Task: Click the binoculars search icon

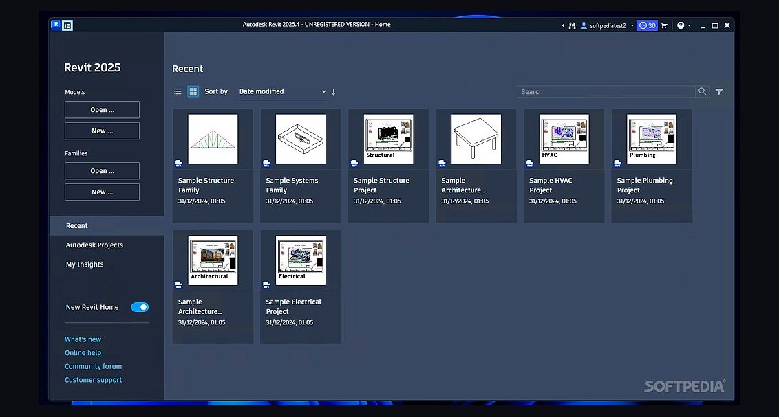Action: 573,25
